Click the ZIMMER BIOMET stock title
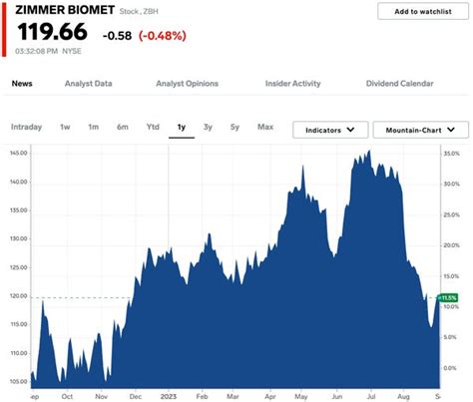The height and width of the screenshot is (402, 473). (65, 10)
